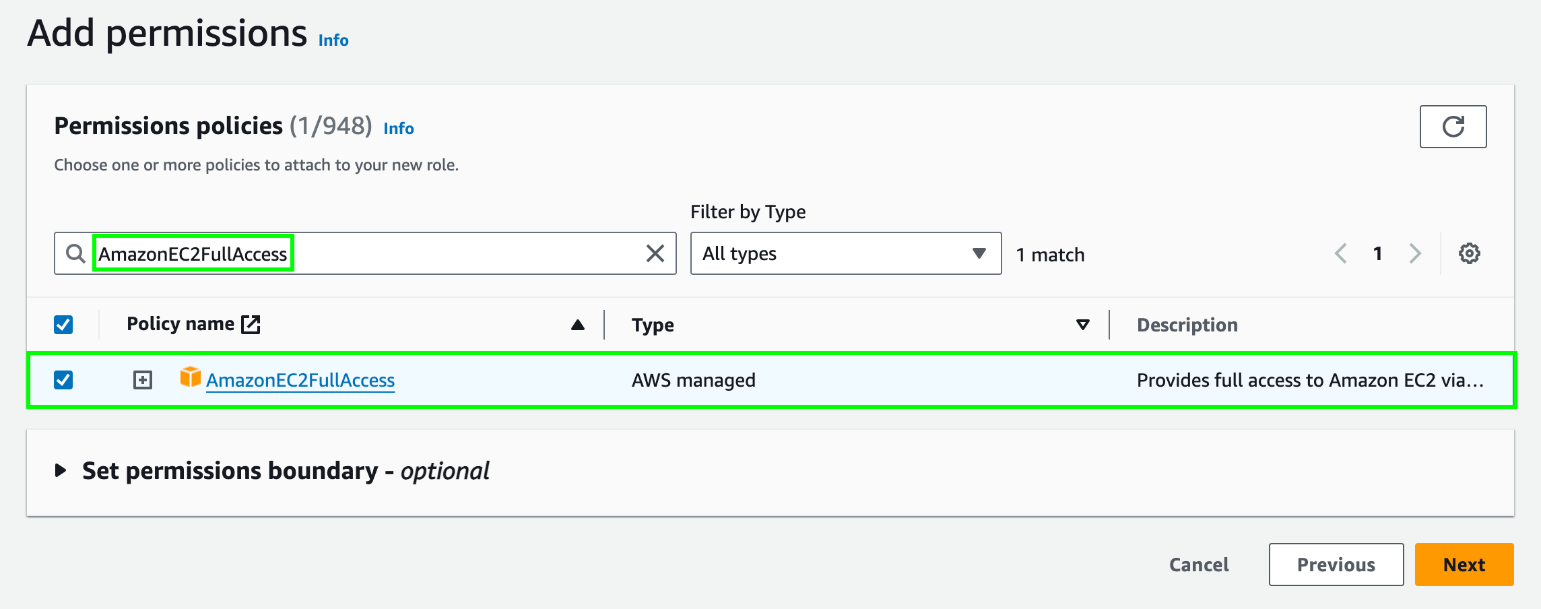This screenshot has width=1541, height=609.
Task: Click the '1 match' results text
Action: point(1051,255)
